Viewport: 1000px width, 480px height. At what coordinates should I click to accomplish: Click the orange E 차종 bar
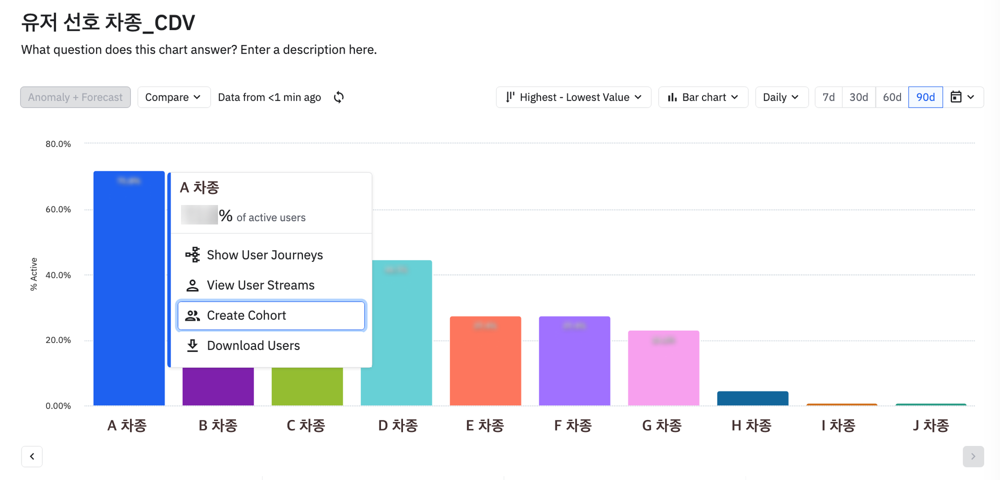pos(485,360)
